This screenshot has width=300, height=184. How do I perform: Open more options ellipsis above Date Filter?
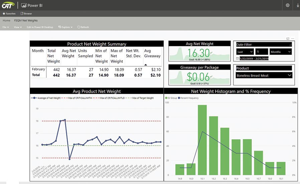click(293, 39)
